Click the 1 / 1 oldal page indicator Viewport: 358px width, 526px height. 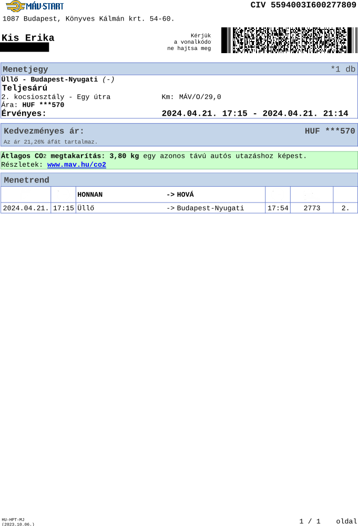328,521
